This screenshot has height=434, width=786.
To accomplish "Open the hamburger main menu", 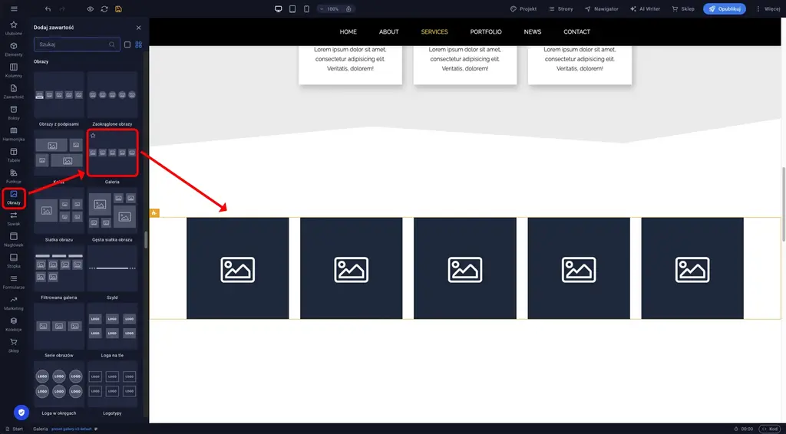I will coord(14,9).
